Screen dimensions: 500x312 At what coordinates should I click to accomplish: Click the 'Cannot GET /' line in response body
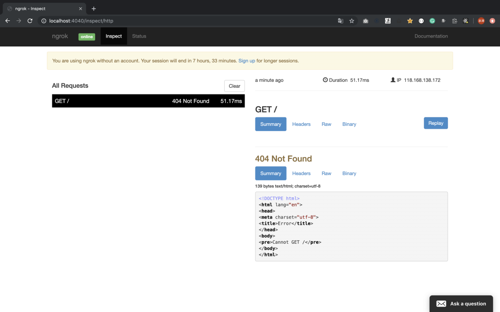tap(290, 242)
